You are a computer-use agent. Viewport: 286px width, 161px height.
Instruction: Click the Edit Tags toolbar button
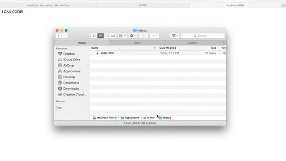coord(154,36)
